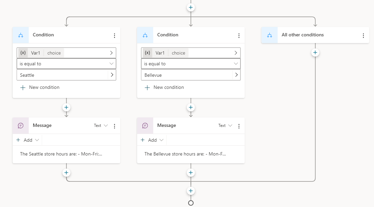Expand Var1 variable picker in the Bellevue condition
The height and width of the screenshot is (207, 374).
click(x=236, y=53)
